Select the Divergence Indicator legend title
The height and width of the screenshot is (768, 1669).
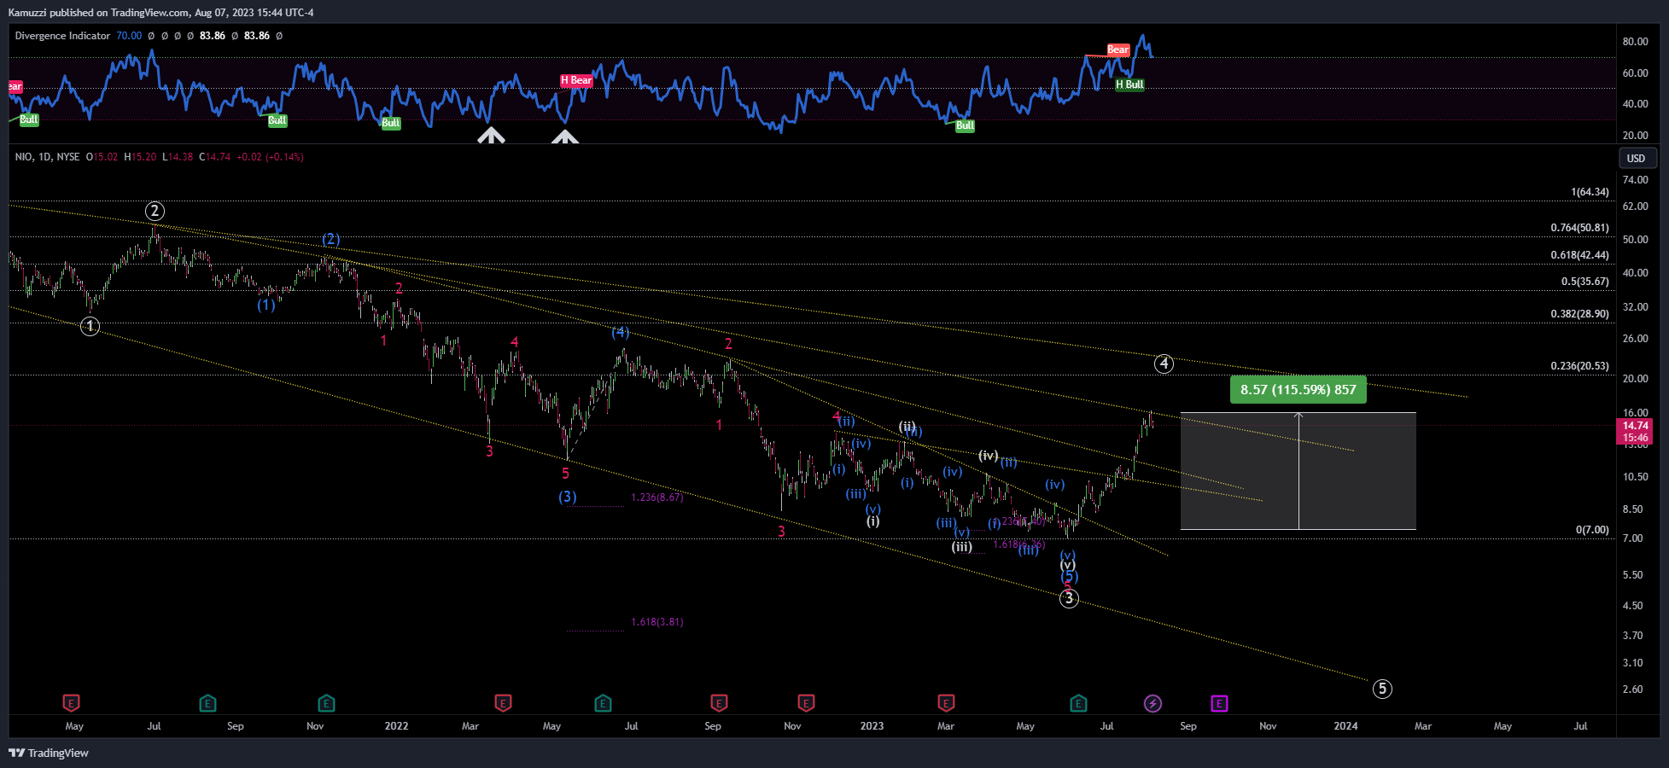(x=62, y=36)
